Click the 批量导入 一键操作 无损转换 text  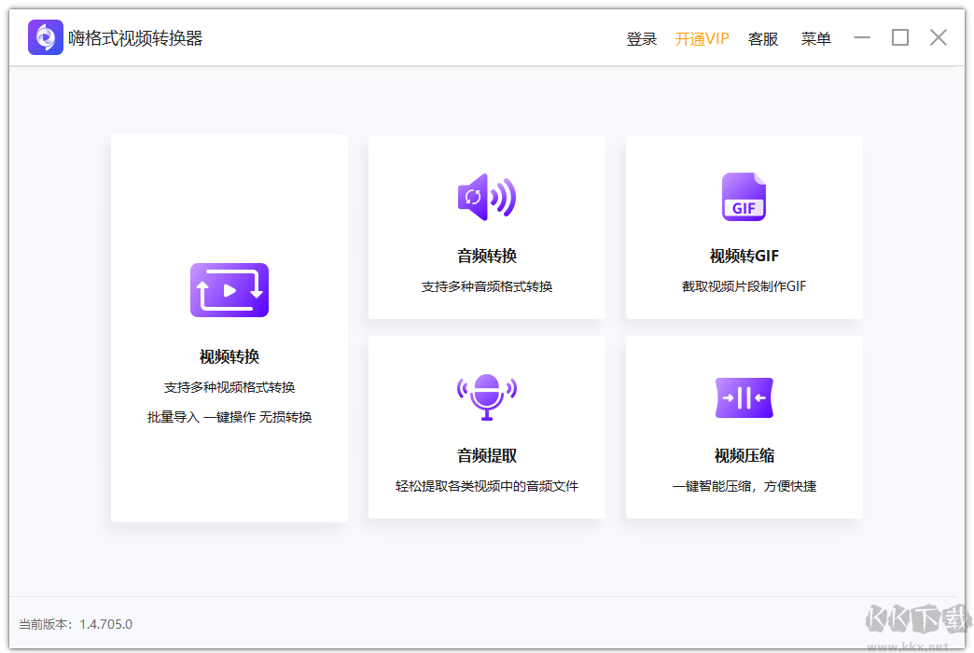tap(229, 417)
